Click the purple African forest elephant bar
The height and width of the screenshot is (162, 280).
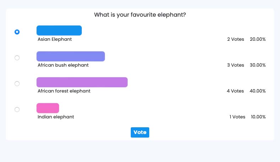coord(82,82)
